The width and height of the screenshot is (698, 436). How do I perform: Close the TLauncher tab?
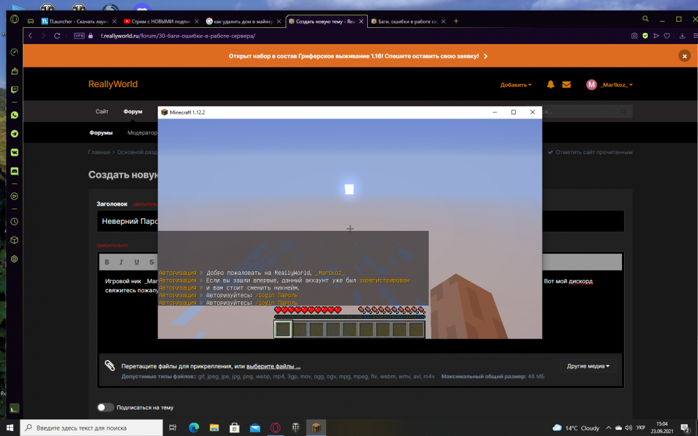(x=114, y=22)
